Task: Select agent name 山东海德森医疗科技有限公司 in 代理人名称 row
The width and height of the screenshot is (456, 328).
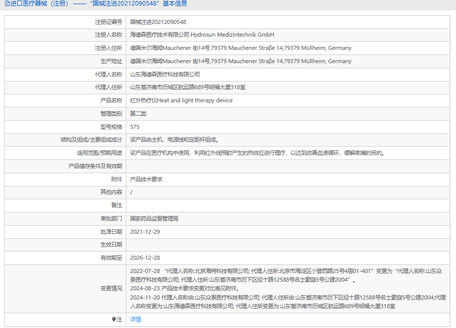Action: click(165, 74)
